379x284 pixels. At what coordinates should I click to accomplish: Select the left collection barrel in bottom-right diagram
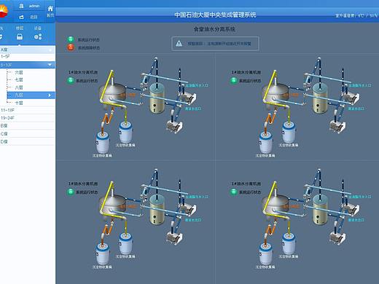[265, 253]
